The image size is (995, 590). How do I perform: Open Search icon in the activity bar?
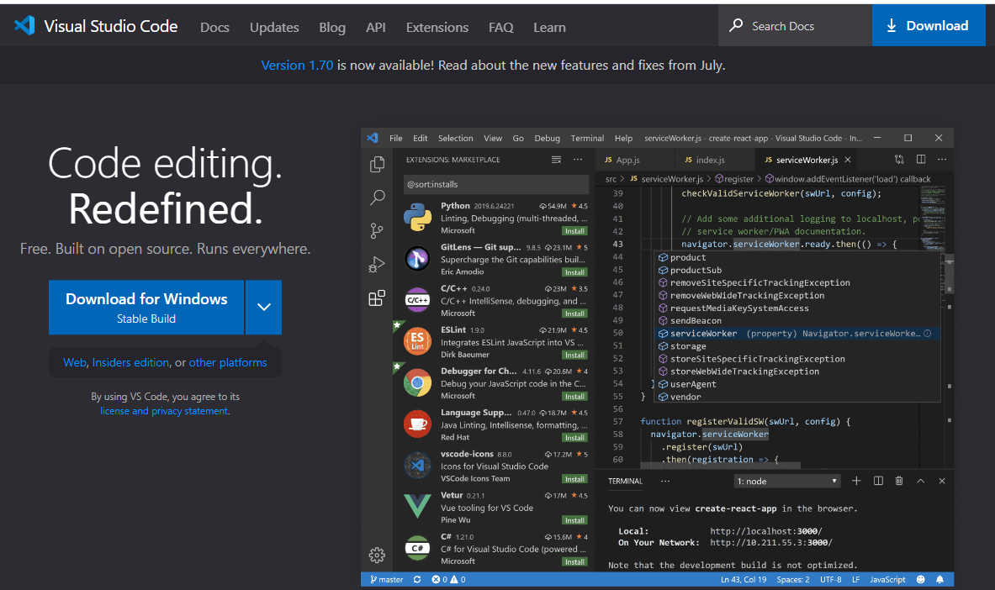pos(377,198)
